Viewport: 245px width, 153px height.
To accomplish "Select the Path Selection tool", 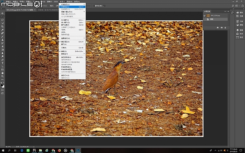I will point(2,66).
